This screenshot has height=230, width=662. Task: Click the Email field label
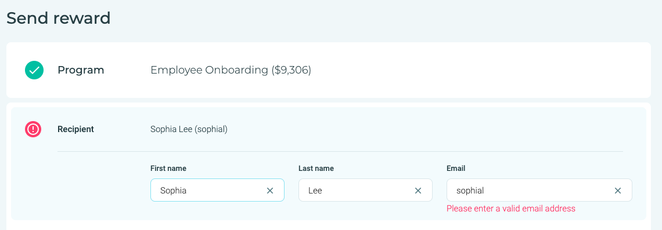(455, 169)
